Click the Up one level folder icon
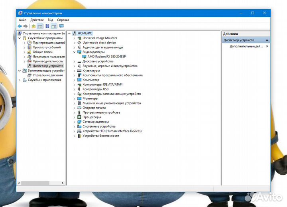This screenshot has width=287, height=207. 34,26
